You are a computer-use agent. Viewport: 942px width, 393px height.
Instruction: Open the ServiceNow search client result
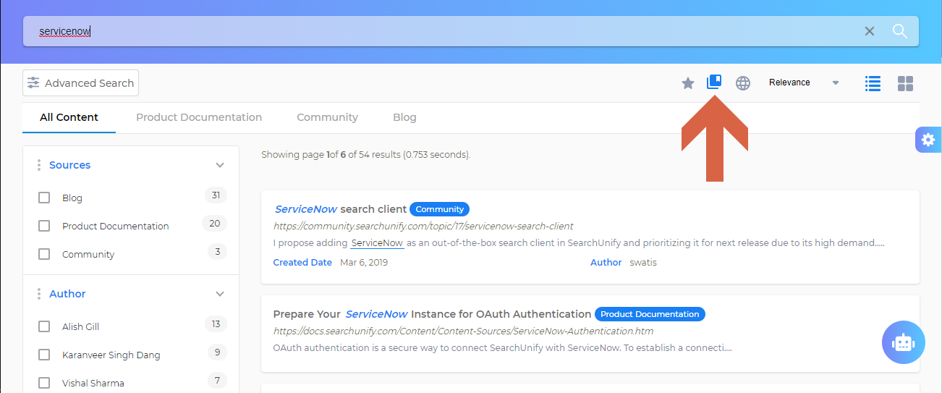[x=340, y=209]
